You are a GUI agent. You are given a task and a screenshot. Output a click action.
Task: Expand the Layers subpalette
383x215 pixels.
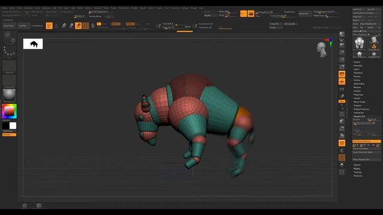tap(357, 69)
